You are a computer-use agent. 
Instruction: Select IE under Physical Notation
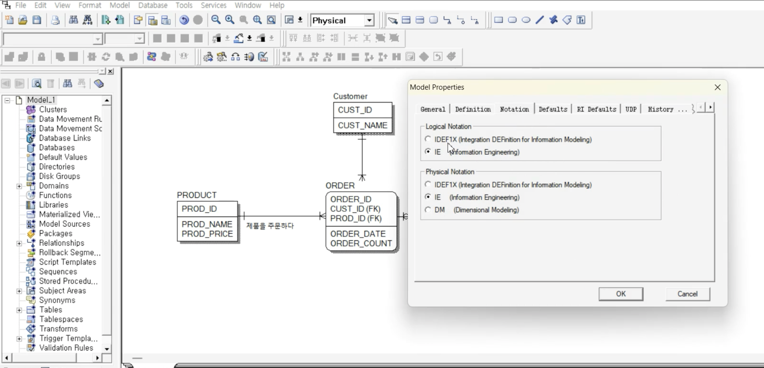428,197
